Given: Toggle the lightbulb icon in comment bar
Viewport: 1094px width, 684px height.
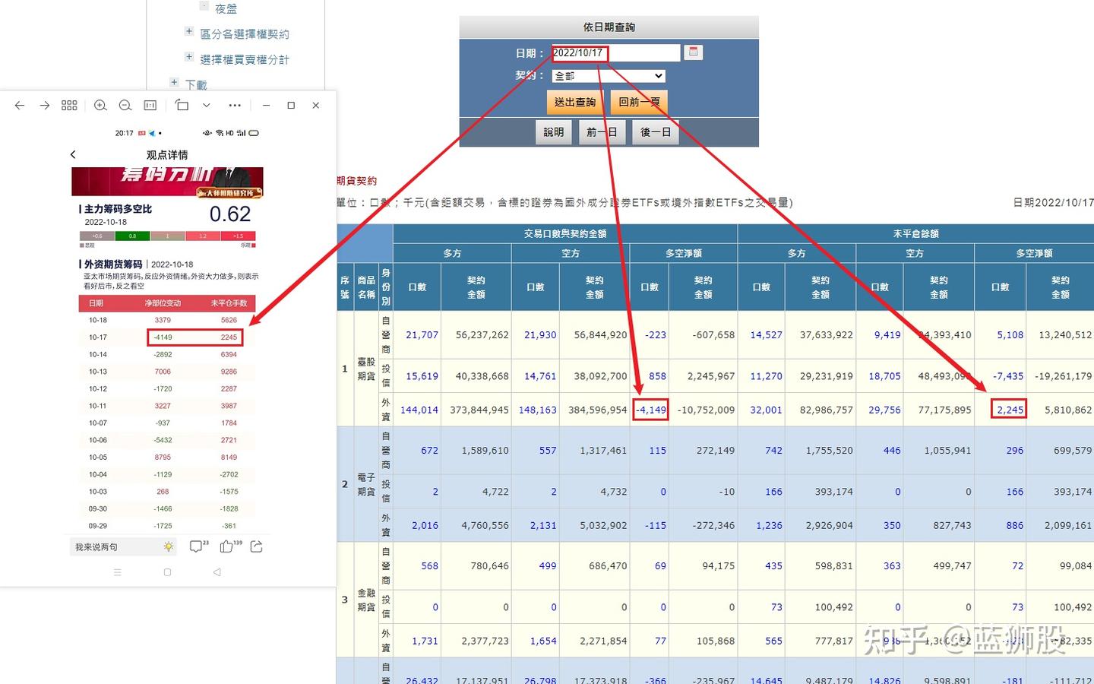Looking at the screenshot, I should pos(168,546).
